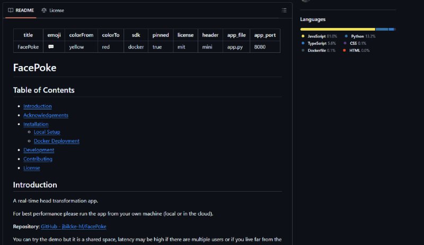The height and width of the screenshot is (245, 424).
Task: Open the Acknowledgements contents link
Action: (x=46, y=115)
